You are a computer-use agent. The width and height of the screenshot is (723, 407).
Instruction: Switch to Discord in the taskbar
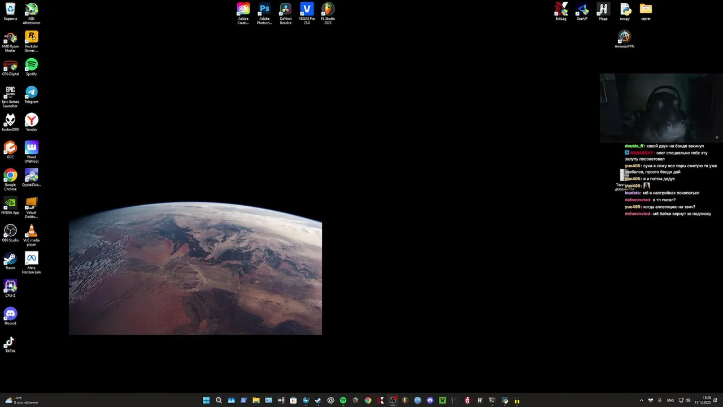(x=430, y=400)
